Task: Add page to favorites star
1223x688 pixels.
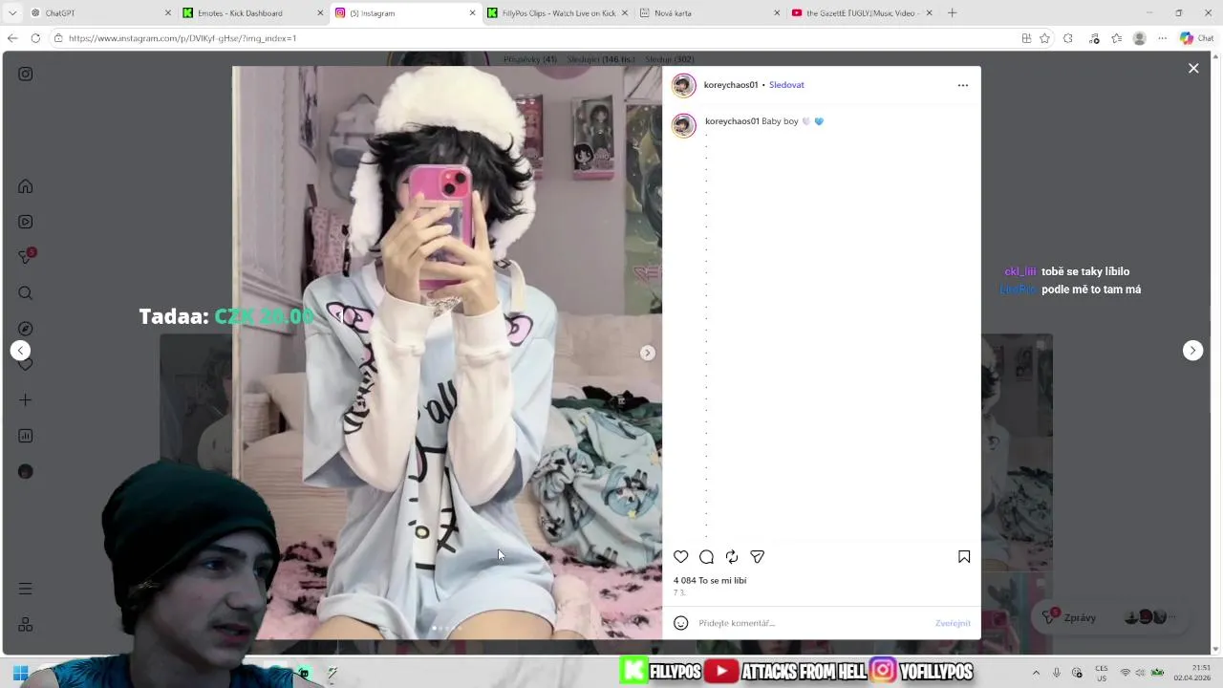Action: tap(1044, 38)
